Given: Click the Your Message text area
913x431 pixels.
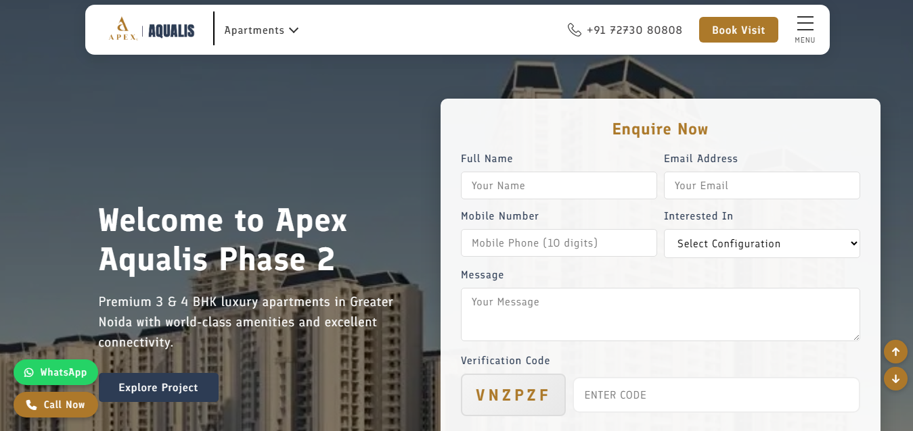Looking at the screenshot, I should coord(661,314).
